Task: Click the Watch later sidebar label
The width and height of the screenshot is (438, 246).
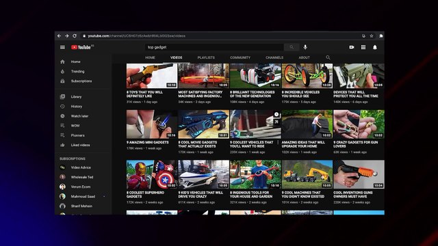Action: tap(79, 116)
